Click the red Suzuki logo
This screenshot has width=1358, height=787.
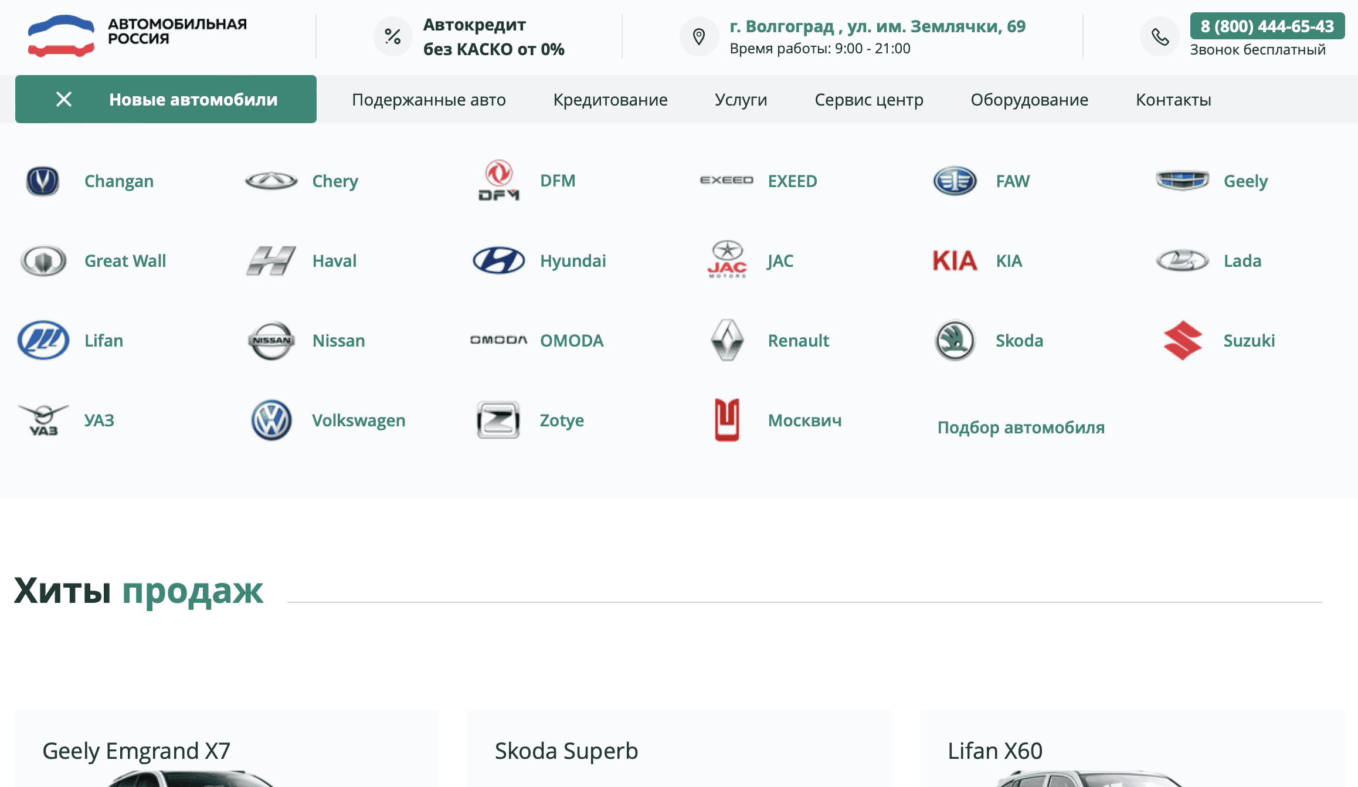(1182, 340)
